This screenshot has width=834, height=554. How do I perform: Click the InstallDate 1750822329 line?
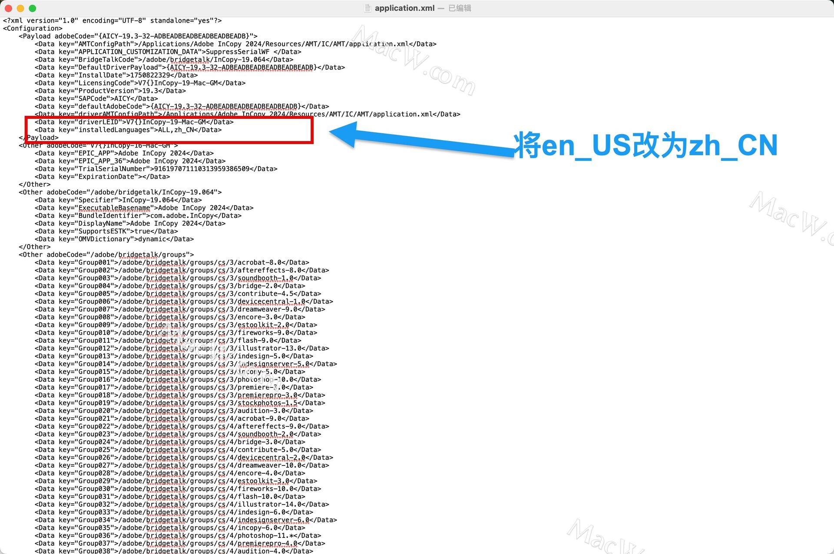point(116,75)
